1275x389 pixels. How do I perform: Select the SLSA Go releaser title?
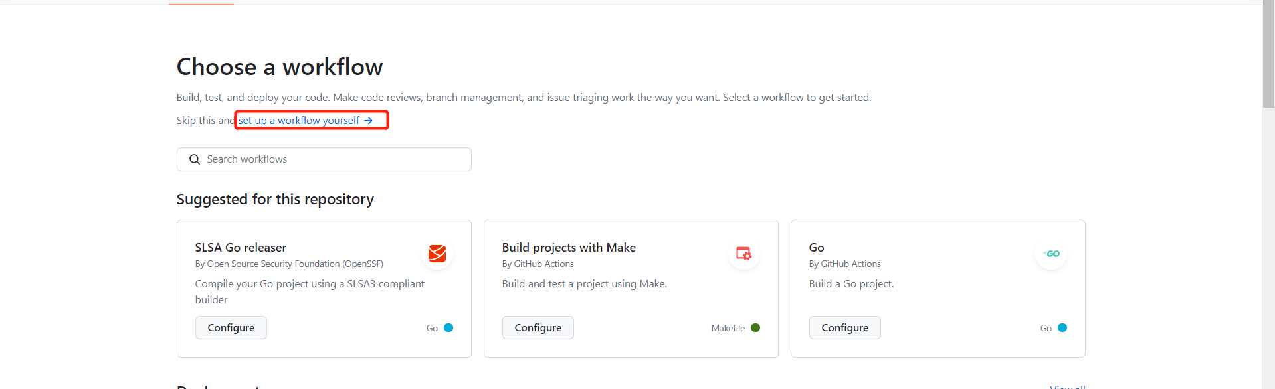[241, 248]
